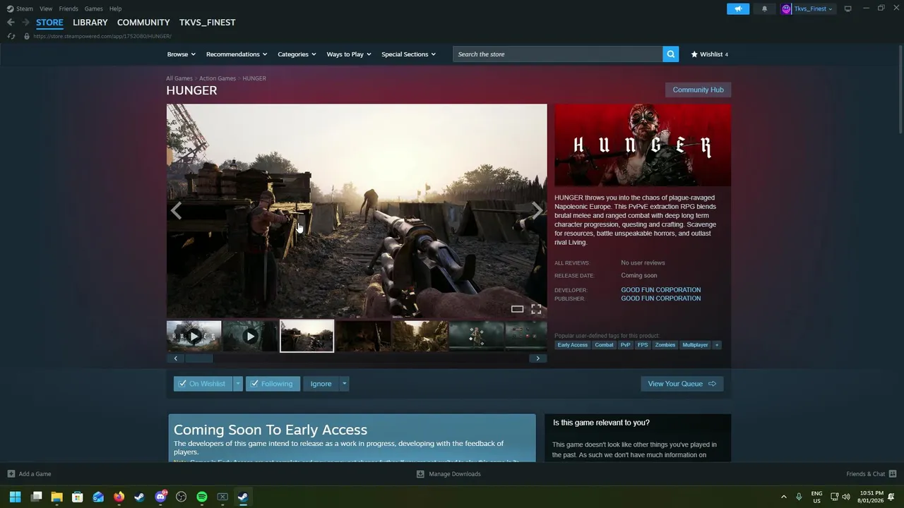Go to All Games breadcrumb
The width and height of the screenshot is (904, 508).
[179, 78]
